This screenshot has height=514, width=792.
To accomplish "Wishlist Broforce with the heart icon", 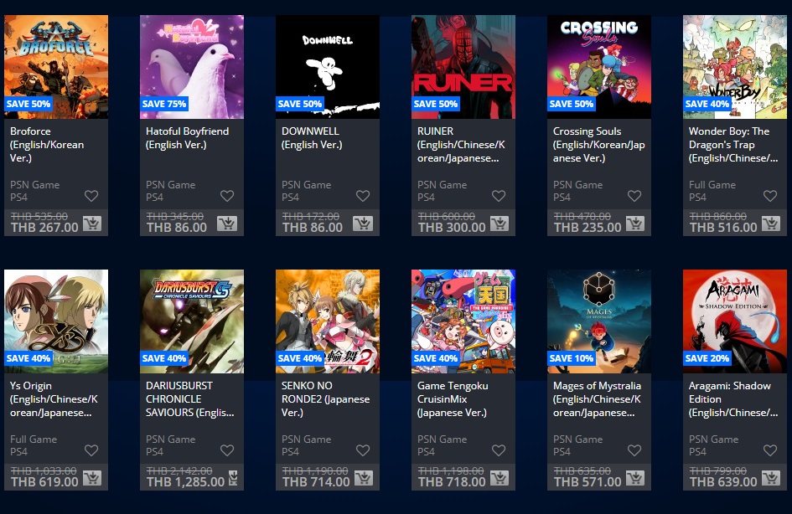I will (x=91, y=196).
